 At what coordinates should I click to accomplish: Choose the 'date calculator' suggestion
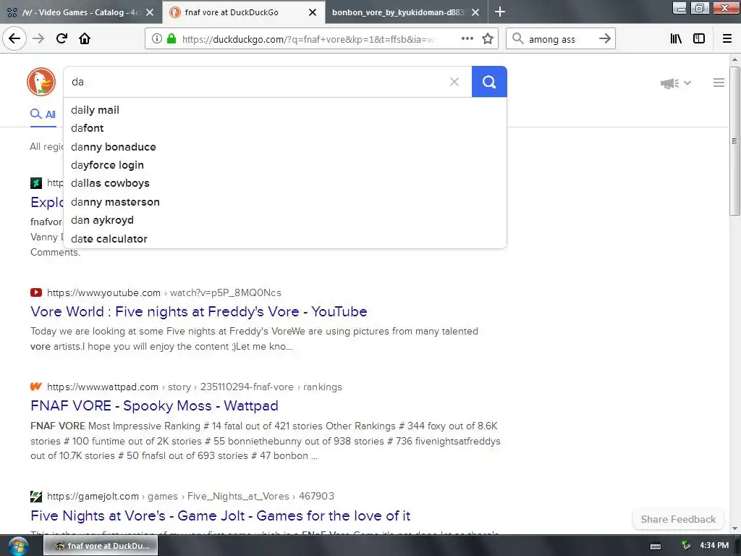point(285,239)
